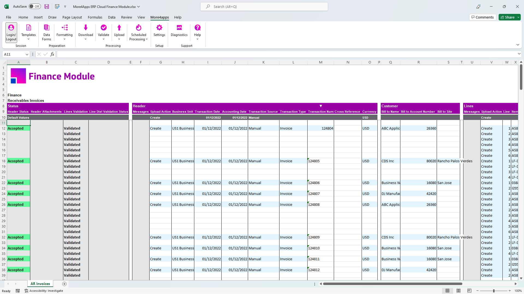
Task: Click the Insert Function fx icon
Action: pyautogui.click(x=52, y=54)
